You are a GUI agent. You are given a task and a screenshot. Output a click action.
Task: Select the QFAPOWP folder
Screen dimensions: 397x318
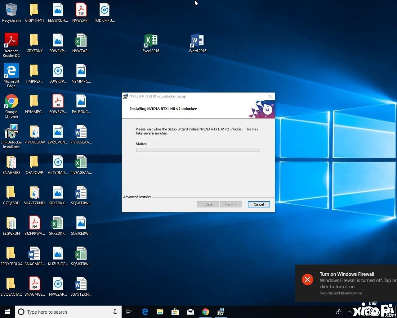[x=35, y=165]
